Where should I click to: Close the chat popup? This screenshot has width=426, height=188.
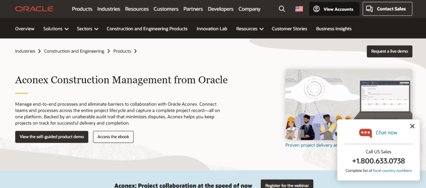pyautogui.click(x=412, y=126)
